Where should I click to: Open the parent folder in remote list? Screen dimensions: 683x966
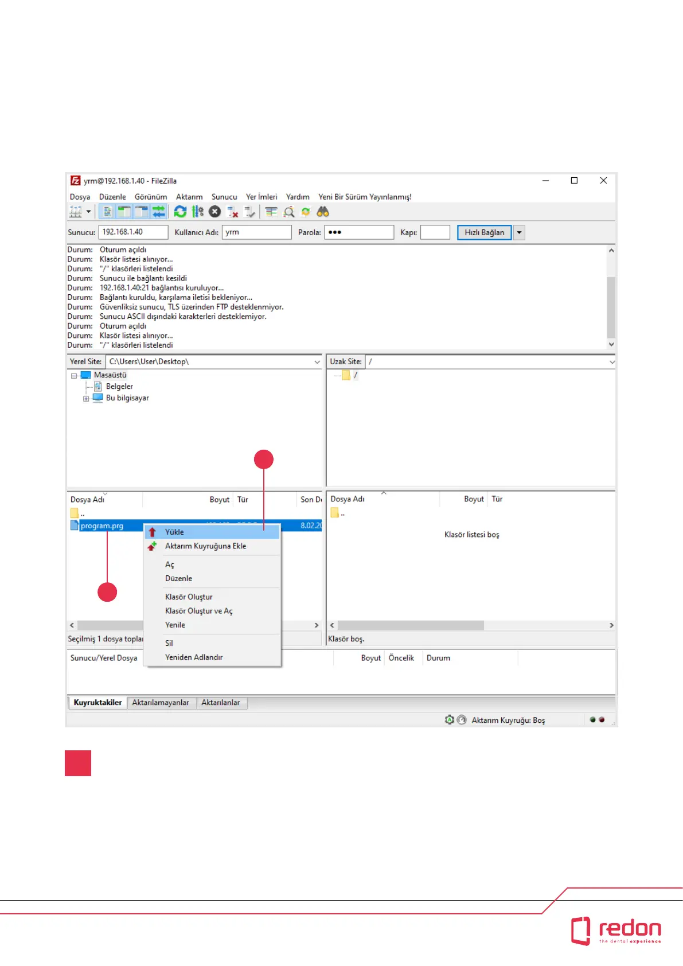click(x=337, y=513)
